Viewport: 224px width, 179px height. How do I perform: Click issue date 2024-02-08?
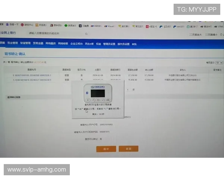pyautogui.click(x=98, y=75)
